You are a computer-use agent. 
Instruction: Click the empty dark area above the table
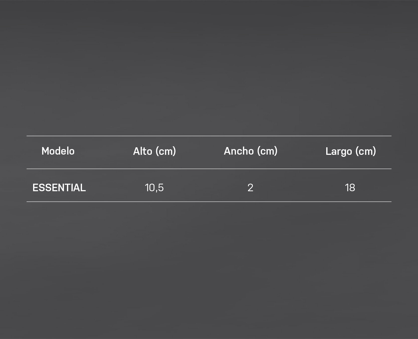coord(209,68)
